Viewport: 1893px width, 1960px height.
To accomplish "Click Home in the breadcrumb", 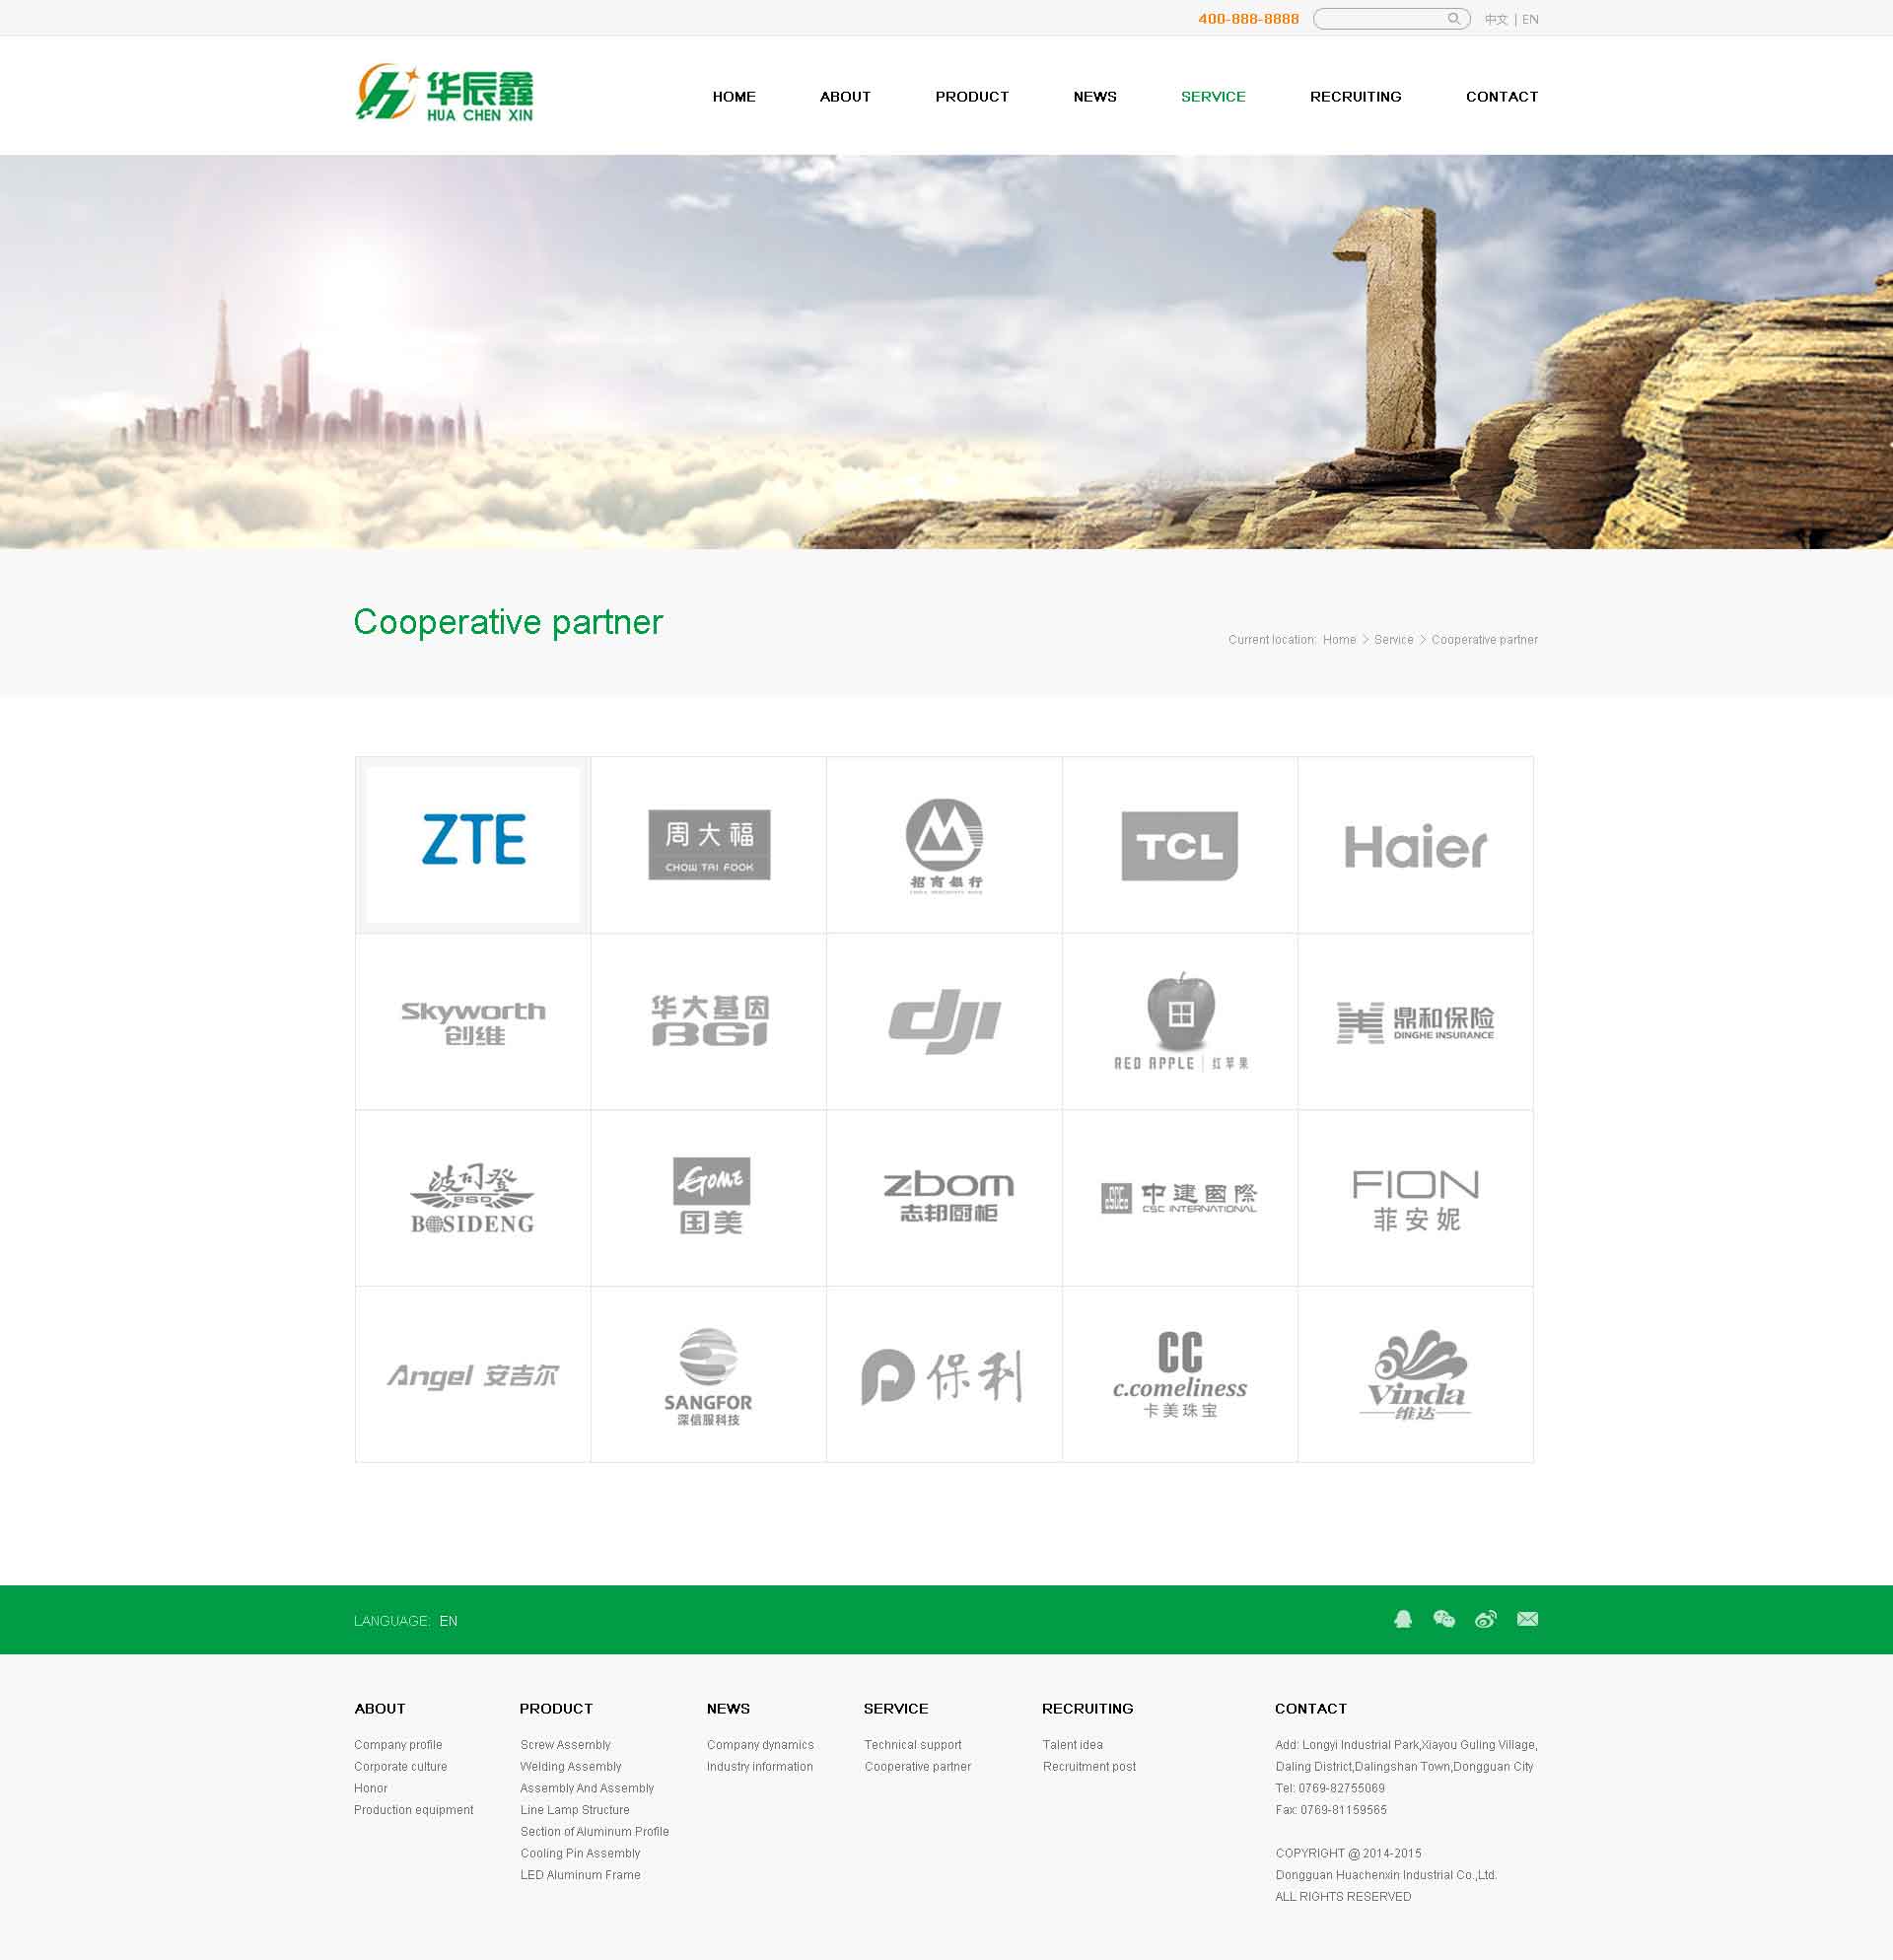I will (x=1339, y=640).
